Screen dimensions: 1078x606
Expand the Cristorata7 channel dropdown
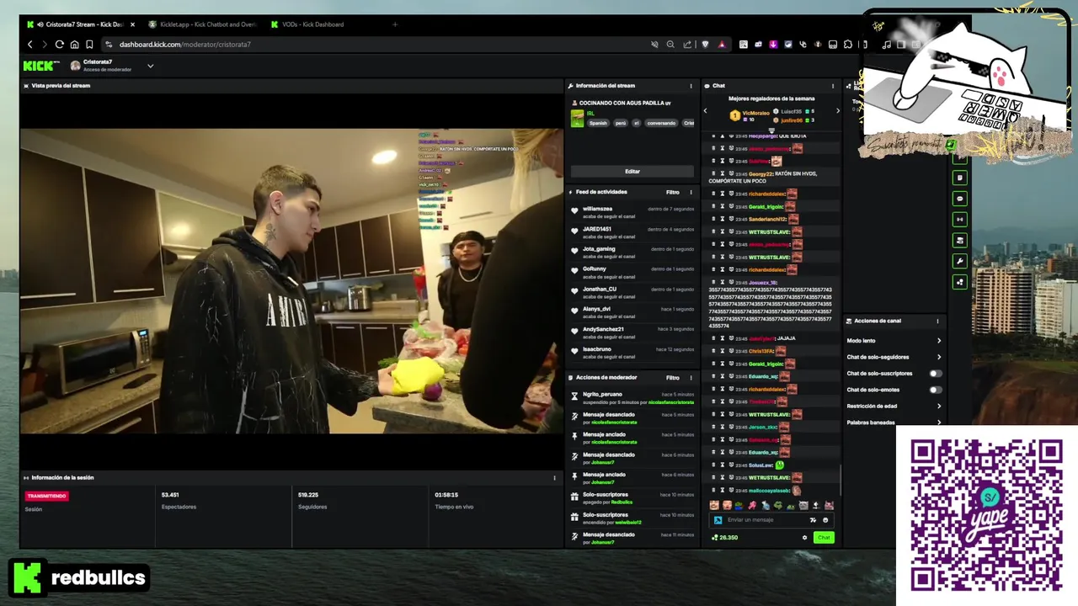150,66
